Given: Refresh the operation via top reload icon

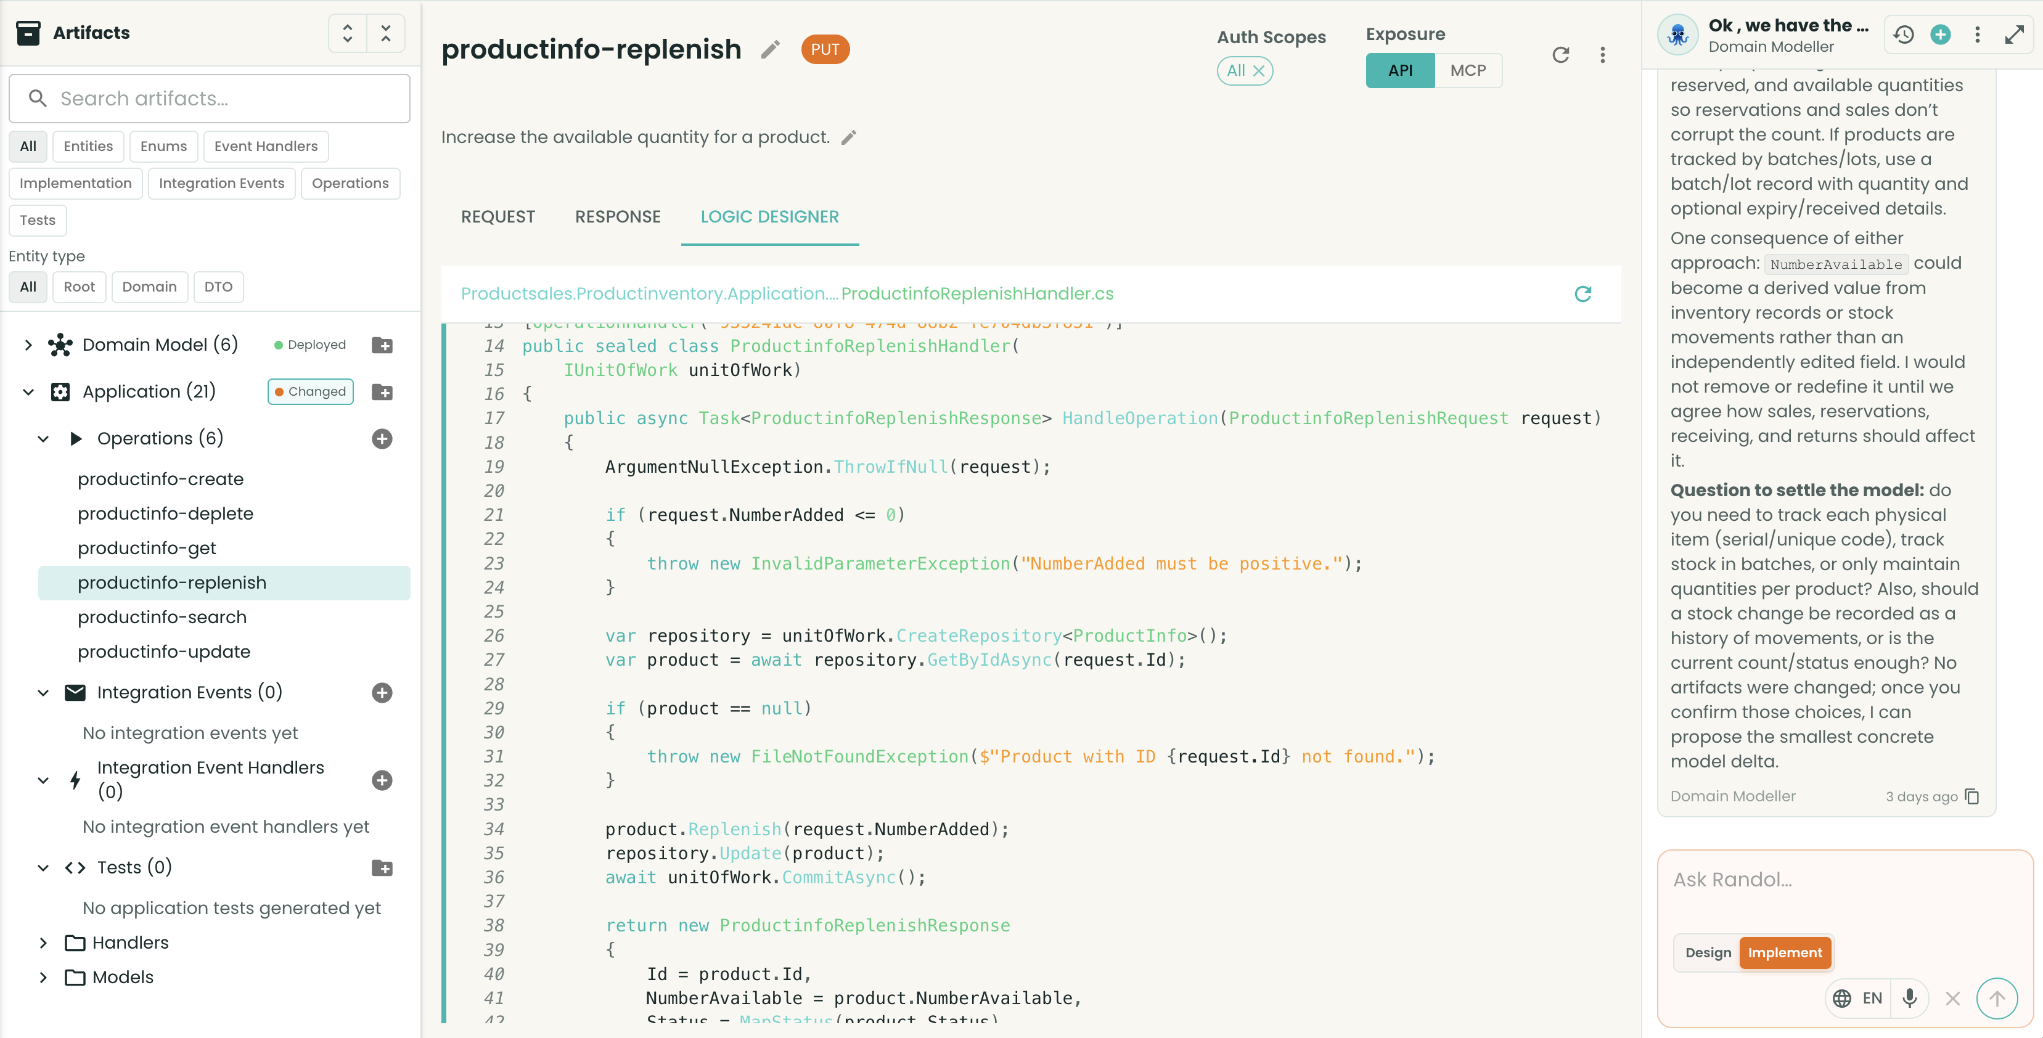Looking at the screenshot, I should click(1561, 55).
